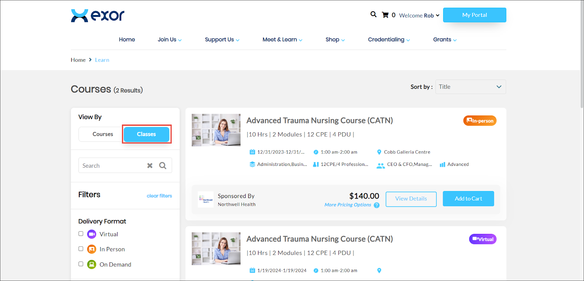Expand the Meet & Learn menu
The image size is (584, 281).
(x=282, y=39)
